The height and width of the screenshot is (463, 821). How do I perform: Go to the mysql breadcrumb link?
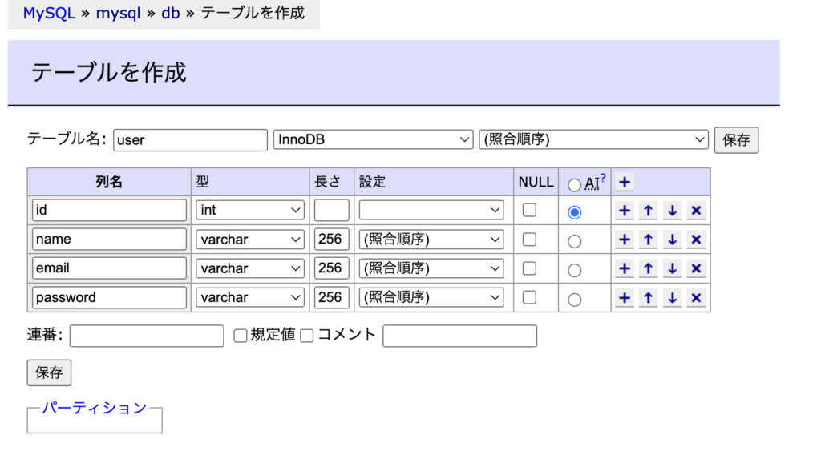coord(118,13)
